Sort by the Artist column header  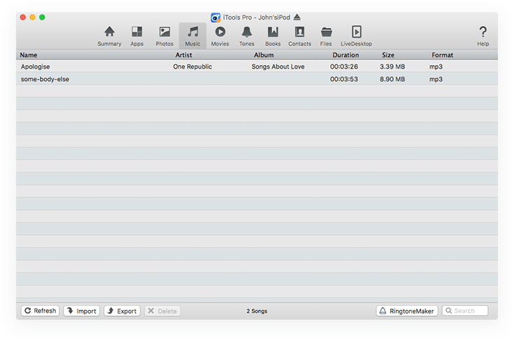click(183, 55)
